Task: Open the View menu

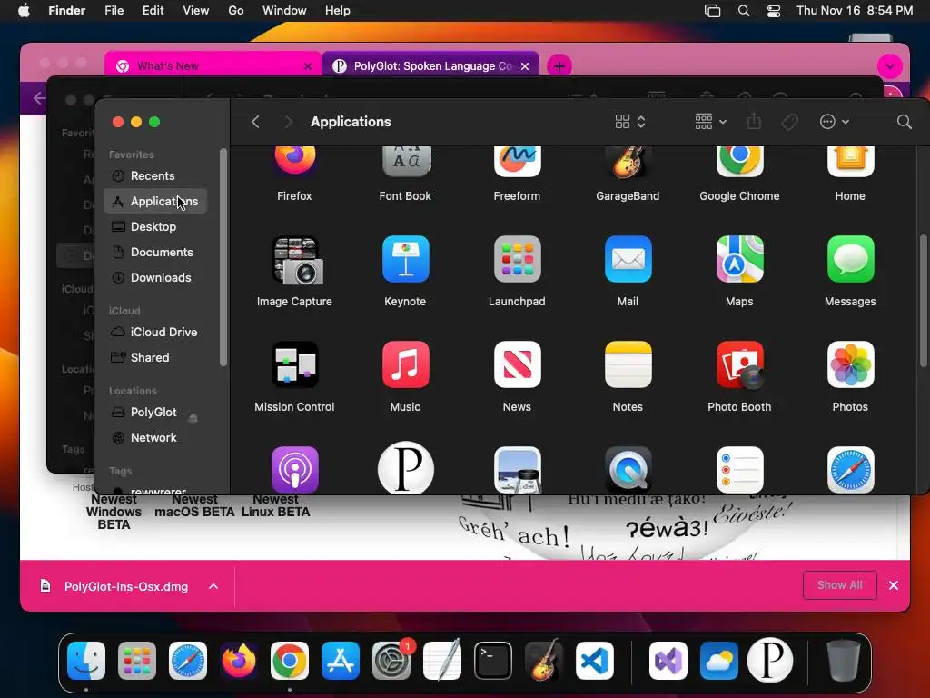Action: coord(196,10)
